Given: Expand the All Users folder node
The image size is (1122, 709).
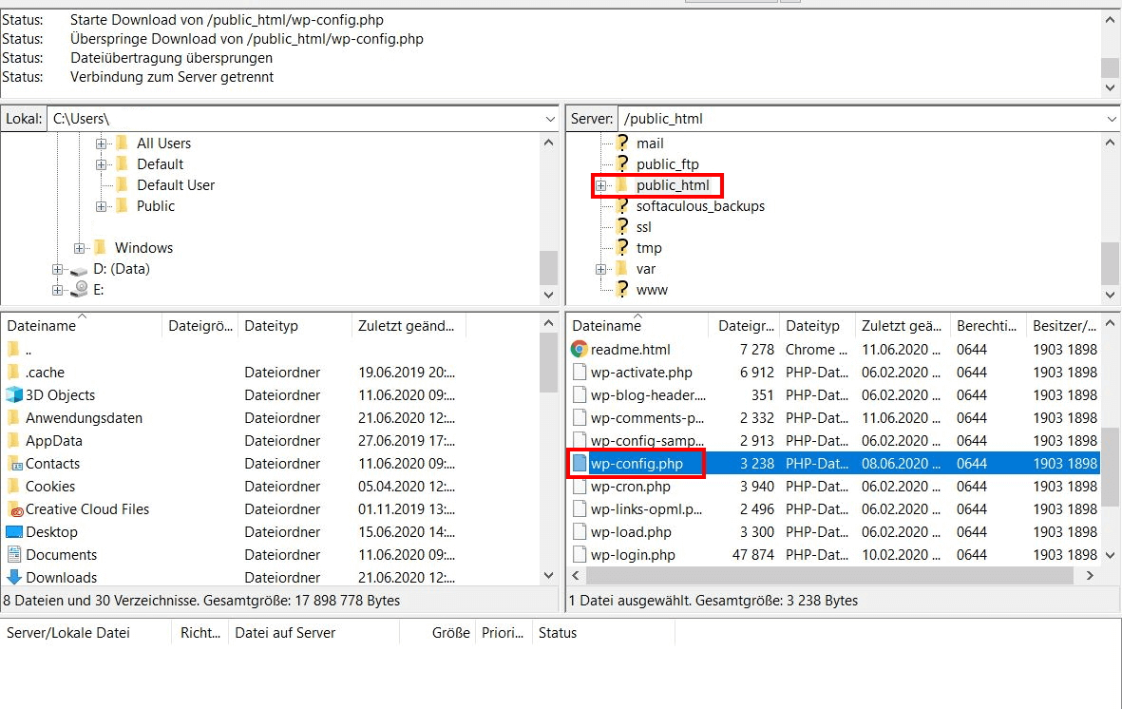Looking at the screenshot, I should pos(101,144).
